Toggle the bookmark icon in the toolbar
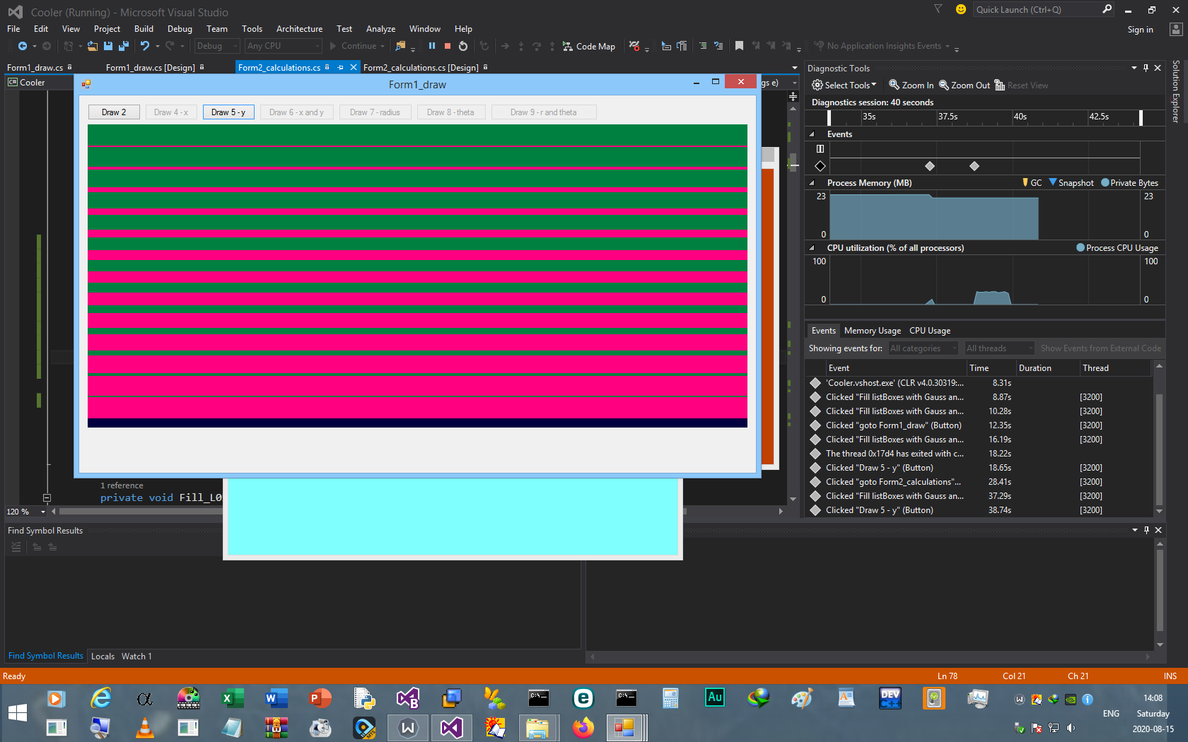Screen dimensions: 1188x742 (739, 46)
